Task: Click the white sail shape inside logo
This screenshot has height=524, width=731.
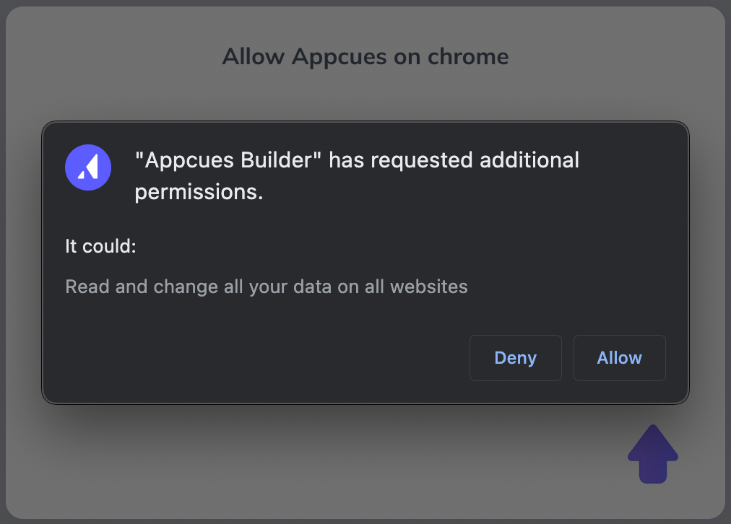Action: pos(88,167)
